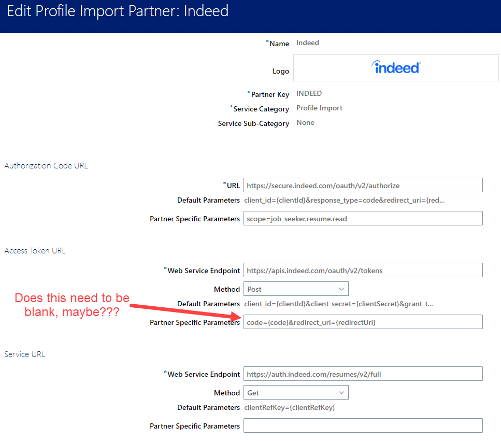This screenshot has height=441, width=501.
Task: Select the Authorization Code URL section heading
Action: [46, 165]
